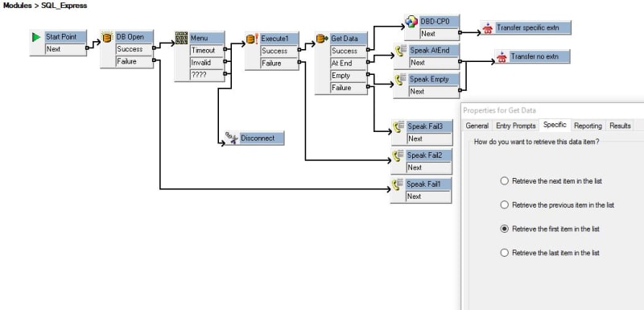Click the Properties for Get Data title bar
Image resolution: width=644 pixels, height=310 pixels.
[552, 110]
